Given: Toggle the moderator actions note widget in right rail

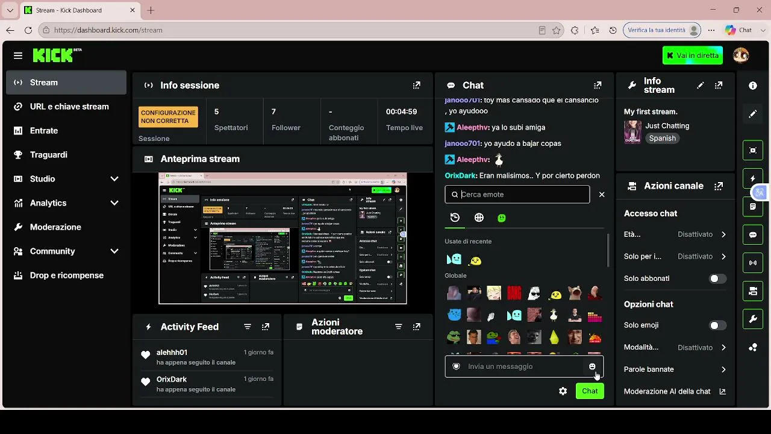Looking at the screenshot, I should [x=753, y=206].
